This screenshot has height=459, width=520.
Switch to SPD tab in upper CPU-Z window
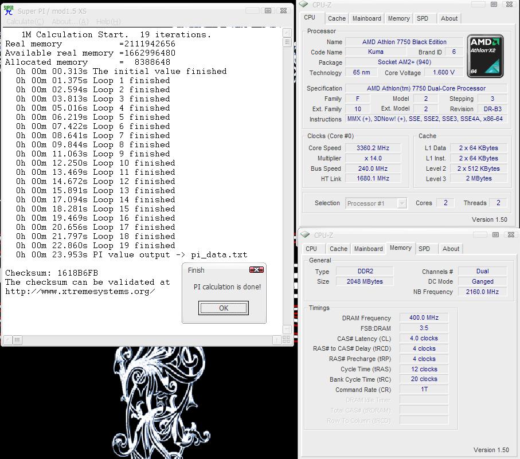point(423,18)
